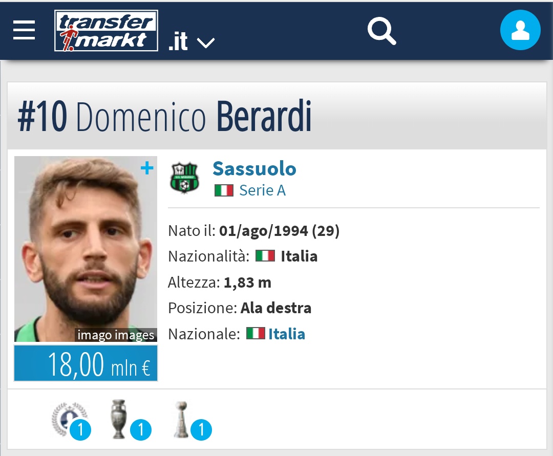This screenshot has height=456, width=553.
Task: Click the #10 Domenico Berardi heading
Action: click(x=164, y=116)
